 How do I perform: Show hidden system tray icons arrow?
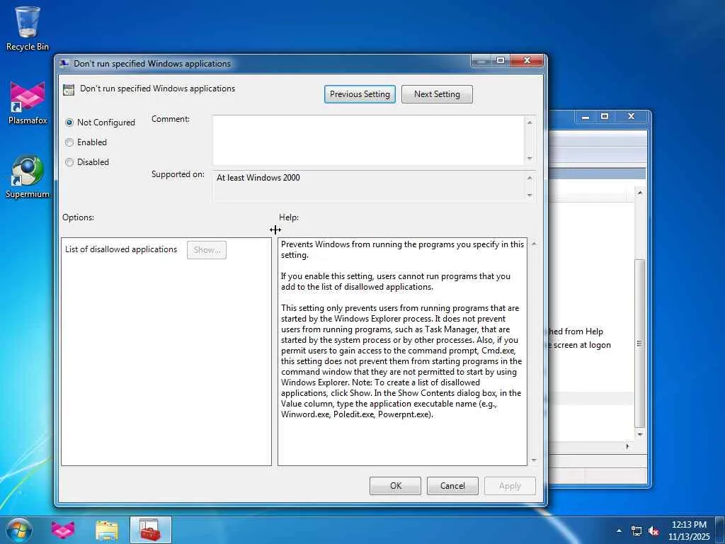coord(619,531)
